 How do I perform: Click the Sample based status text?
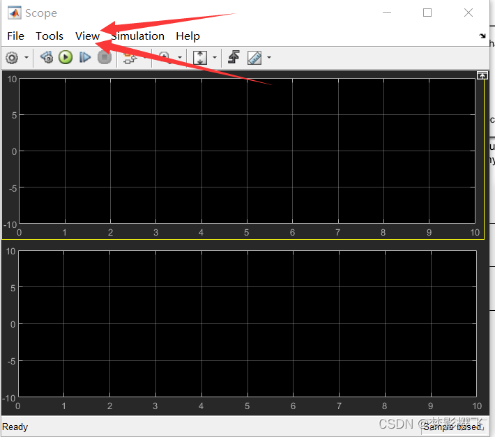click(452, 427)
